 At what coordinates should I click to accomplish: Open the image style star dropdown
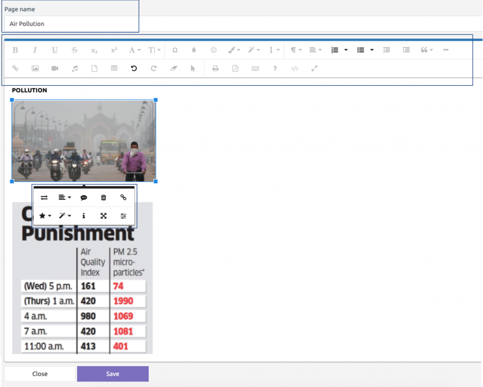pos(45,216)
